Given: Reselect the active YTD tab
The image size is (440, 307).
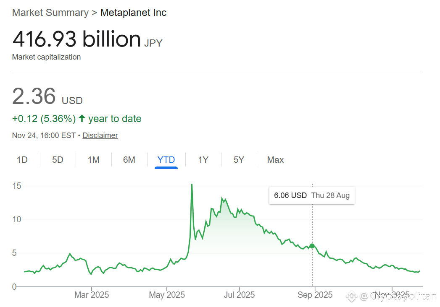Looking at the screenshot, I should (x=166, y=159).
